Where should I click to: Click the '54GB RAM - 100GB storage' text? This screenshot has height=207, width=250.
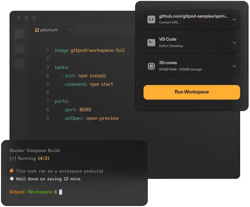(180, 69)
